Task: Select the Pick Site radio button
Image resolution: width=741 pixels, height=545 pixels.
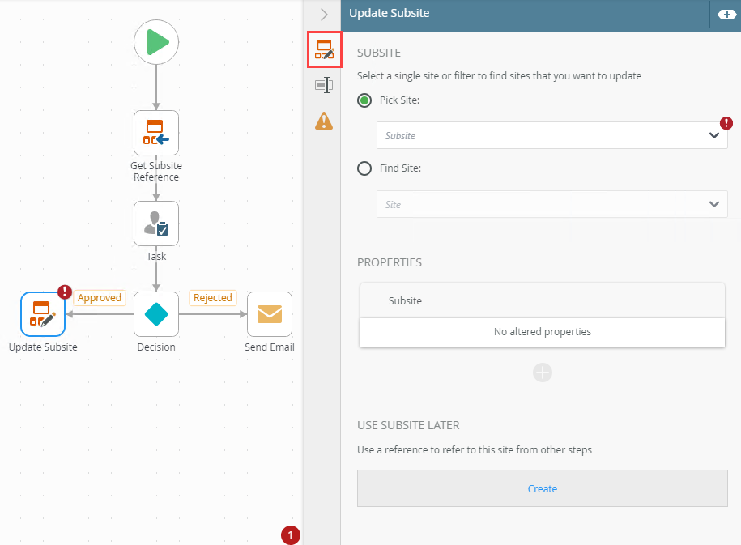Action: [364, 100]
